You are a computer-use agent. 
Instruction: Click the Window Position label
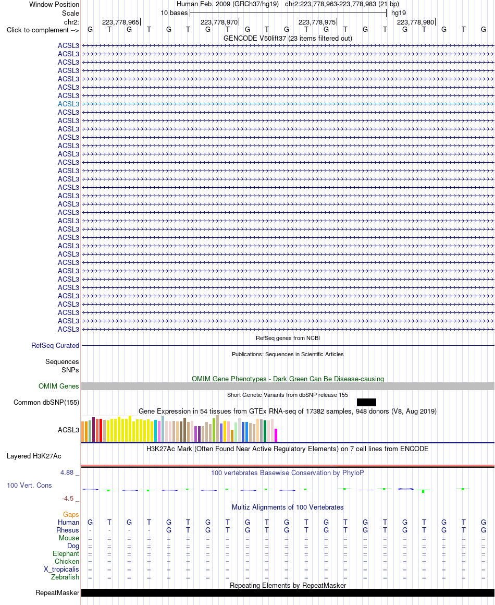[x=54, y=5]
